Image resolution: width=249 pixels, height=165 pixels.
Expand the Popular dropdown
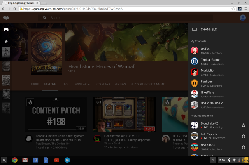[82, 84]
